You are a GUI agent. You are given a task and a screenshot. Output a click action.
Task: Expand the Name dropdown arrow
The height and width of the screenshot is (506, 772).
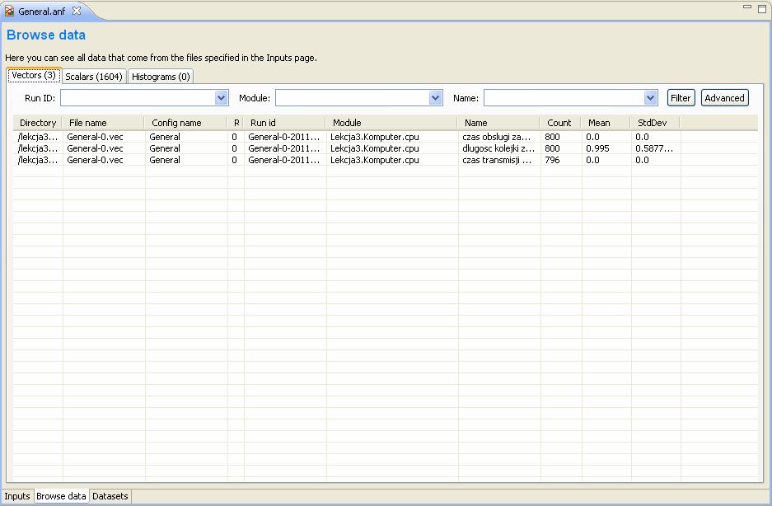coord(651,97)
